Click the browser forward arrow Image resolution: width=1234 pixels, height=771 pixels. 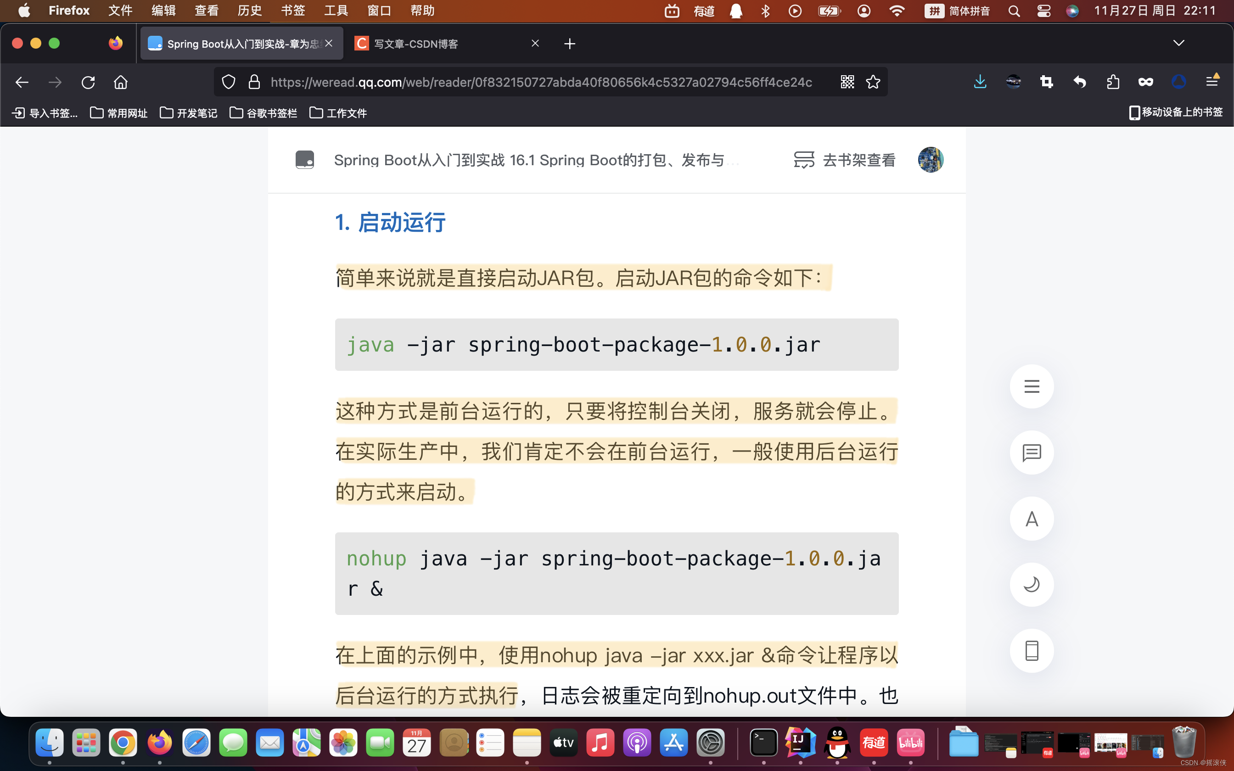pos(55,82)
